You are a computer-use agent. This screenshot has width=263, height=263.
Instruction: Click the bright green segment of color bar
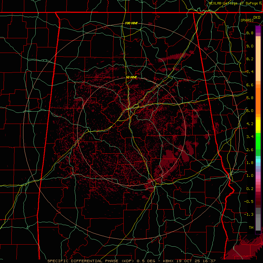click(x=258, y=141)
